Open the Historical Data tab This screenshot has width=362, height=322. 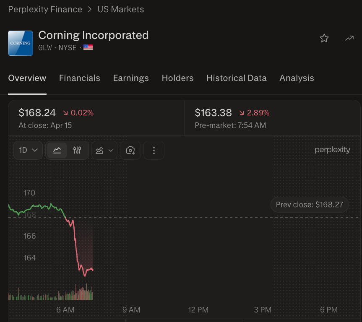click(x=237, y=78)
